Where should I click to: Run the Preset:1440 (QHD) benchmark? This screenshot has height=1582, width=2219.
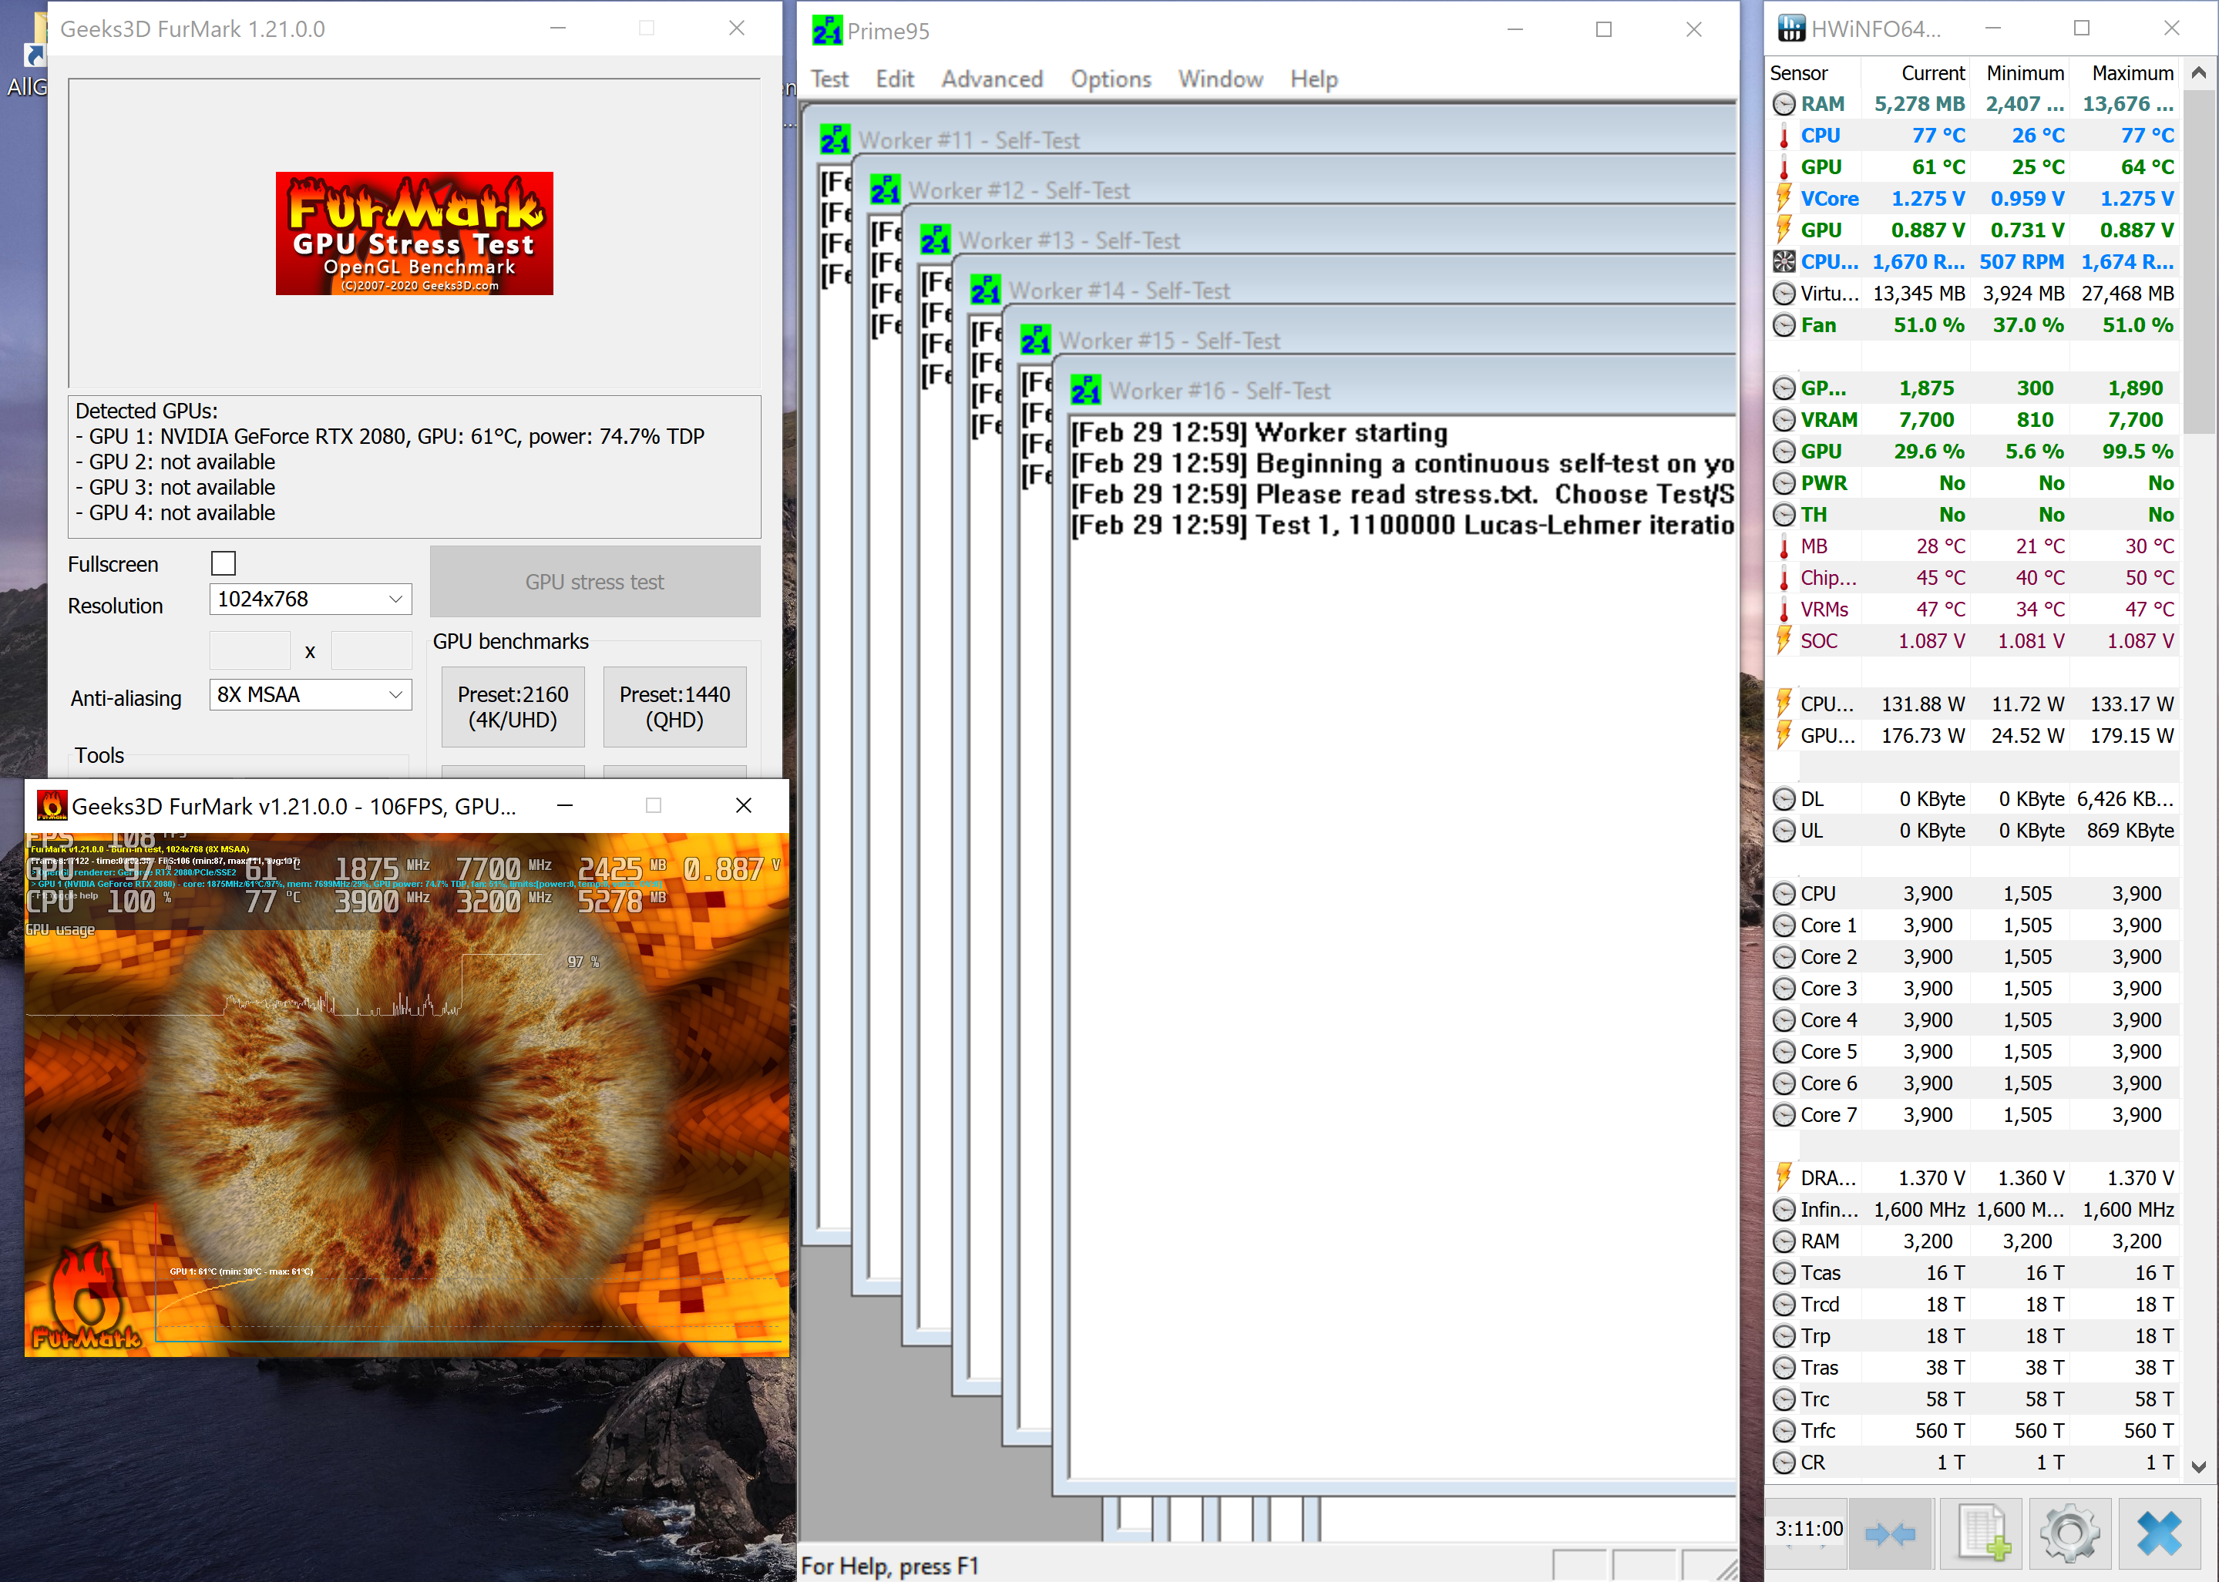[674, 707]
